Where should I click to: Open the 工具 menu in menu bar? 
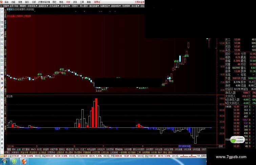pyautogui.click(x=82, y=2)
